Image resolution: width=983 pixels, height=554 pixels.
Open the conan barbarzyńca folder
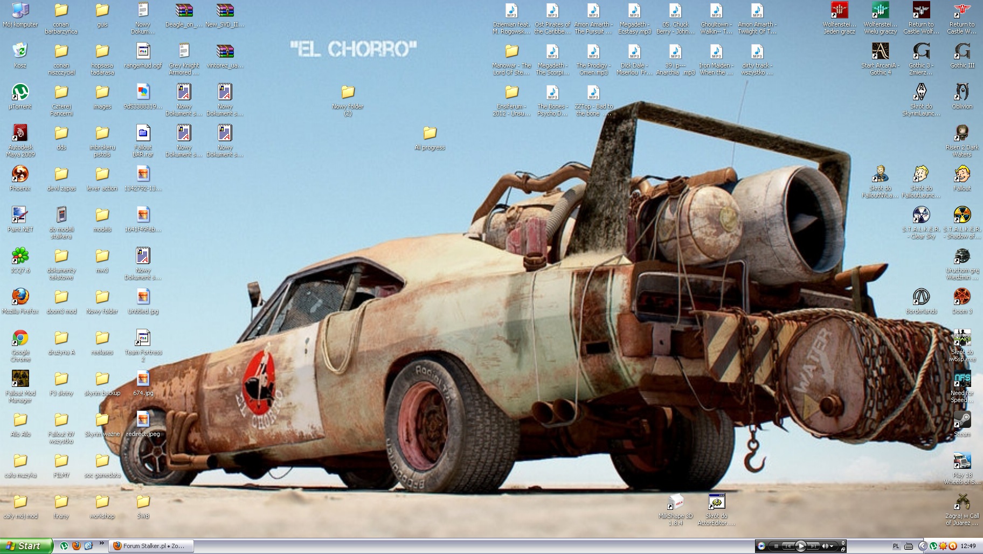[61, 18]
